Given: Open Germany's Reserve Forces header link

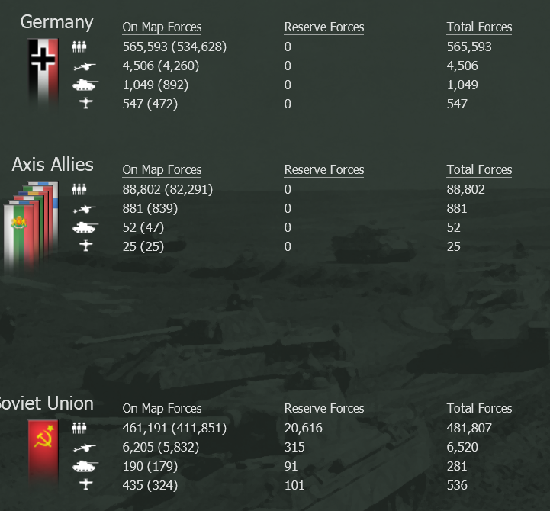Looking at the screenshot, I should click(x=324, y=27).
